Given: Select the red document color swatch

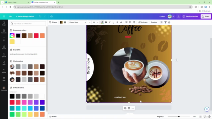Looking at the screenshot, I should point(36,36).
